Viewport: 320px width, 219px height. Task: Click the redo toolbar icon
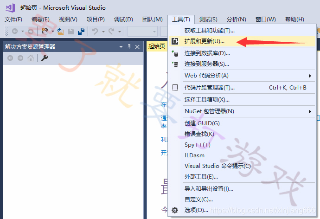pos(111,31)
